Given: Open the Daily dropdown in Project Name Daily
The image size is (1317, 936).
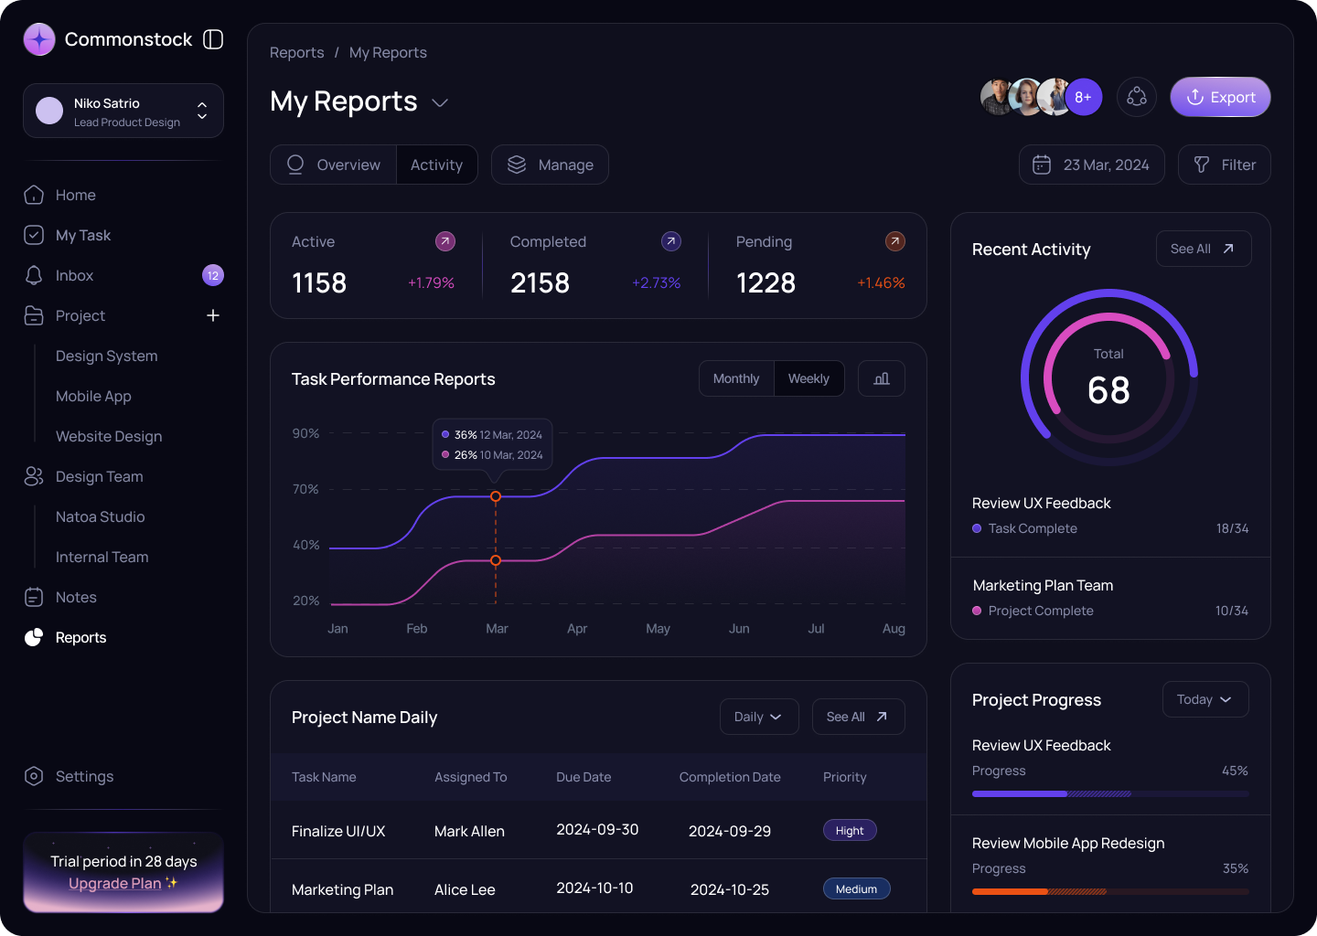Looking at the screenshot, I should click(758, 717).
